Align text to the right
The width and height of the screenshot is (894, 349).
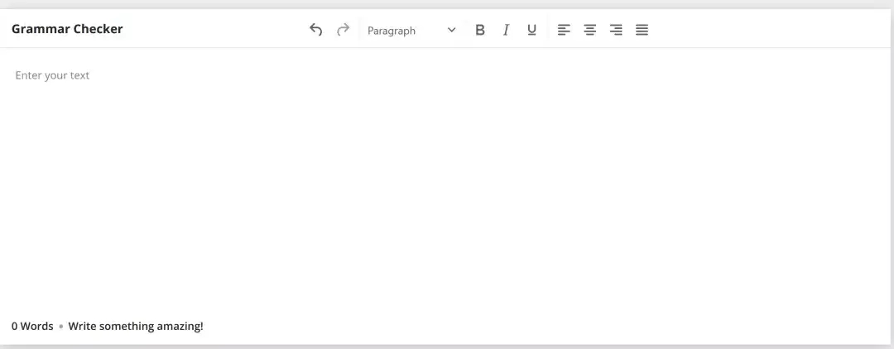click(x=616, y=30)
